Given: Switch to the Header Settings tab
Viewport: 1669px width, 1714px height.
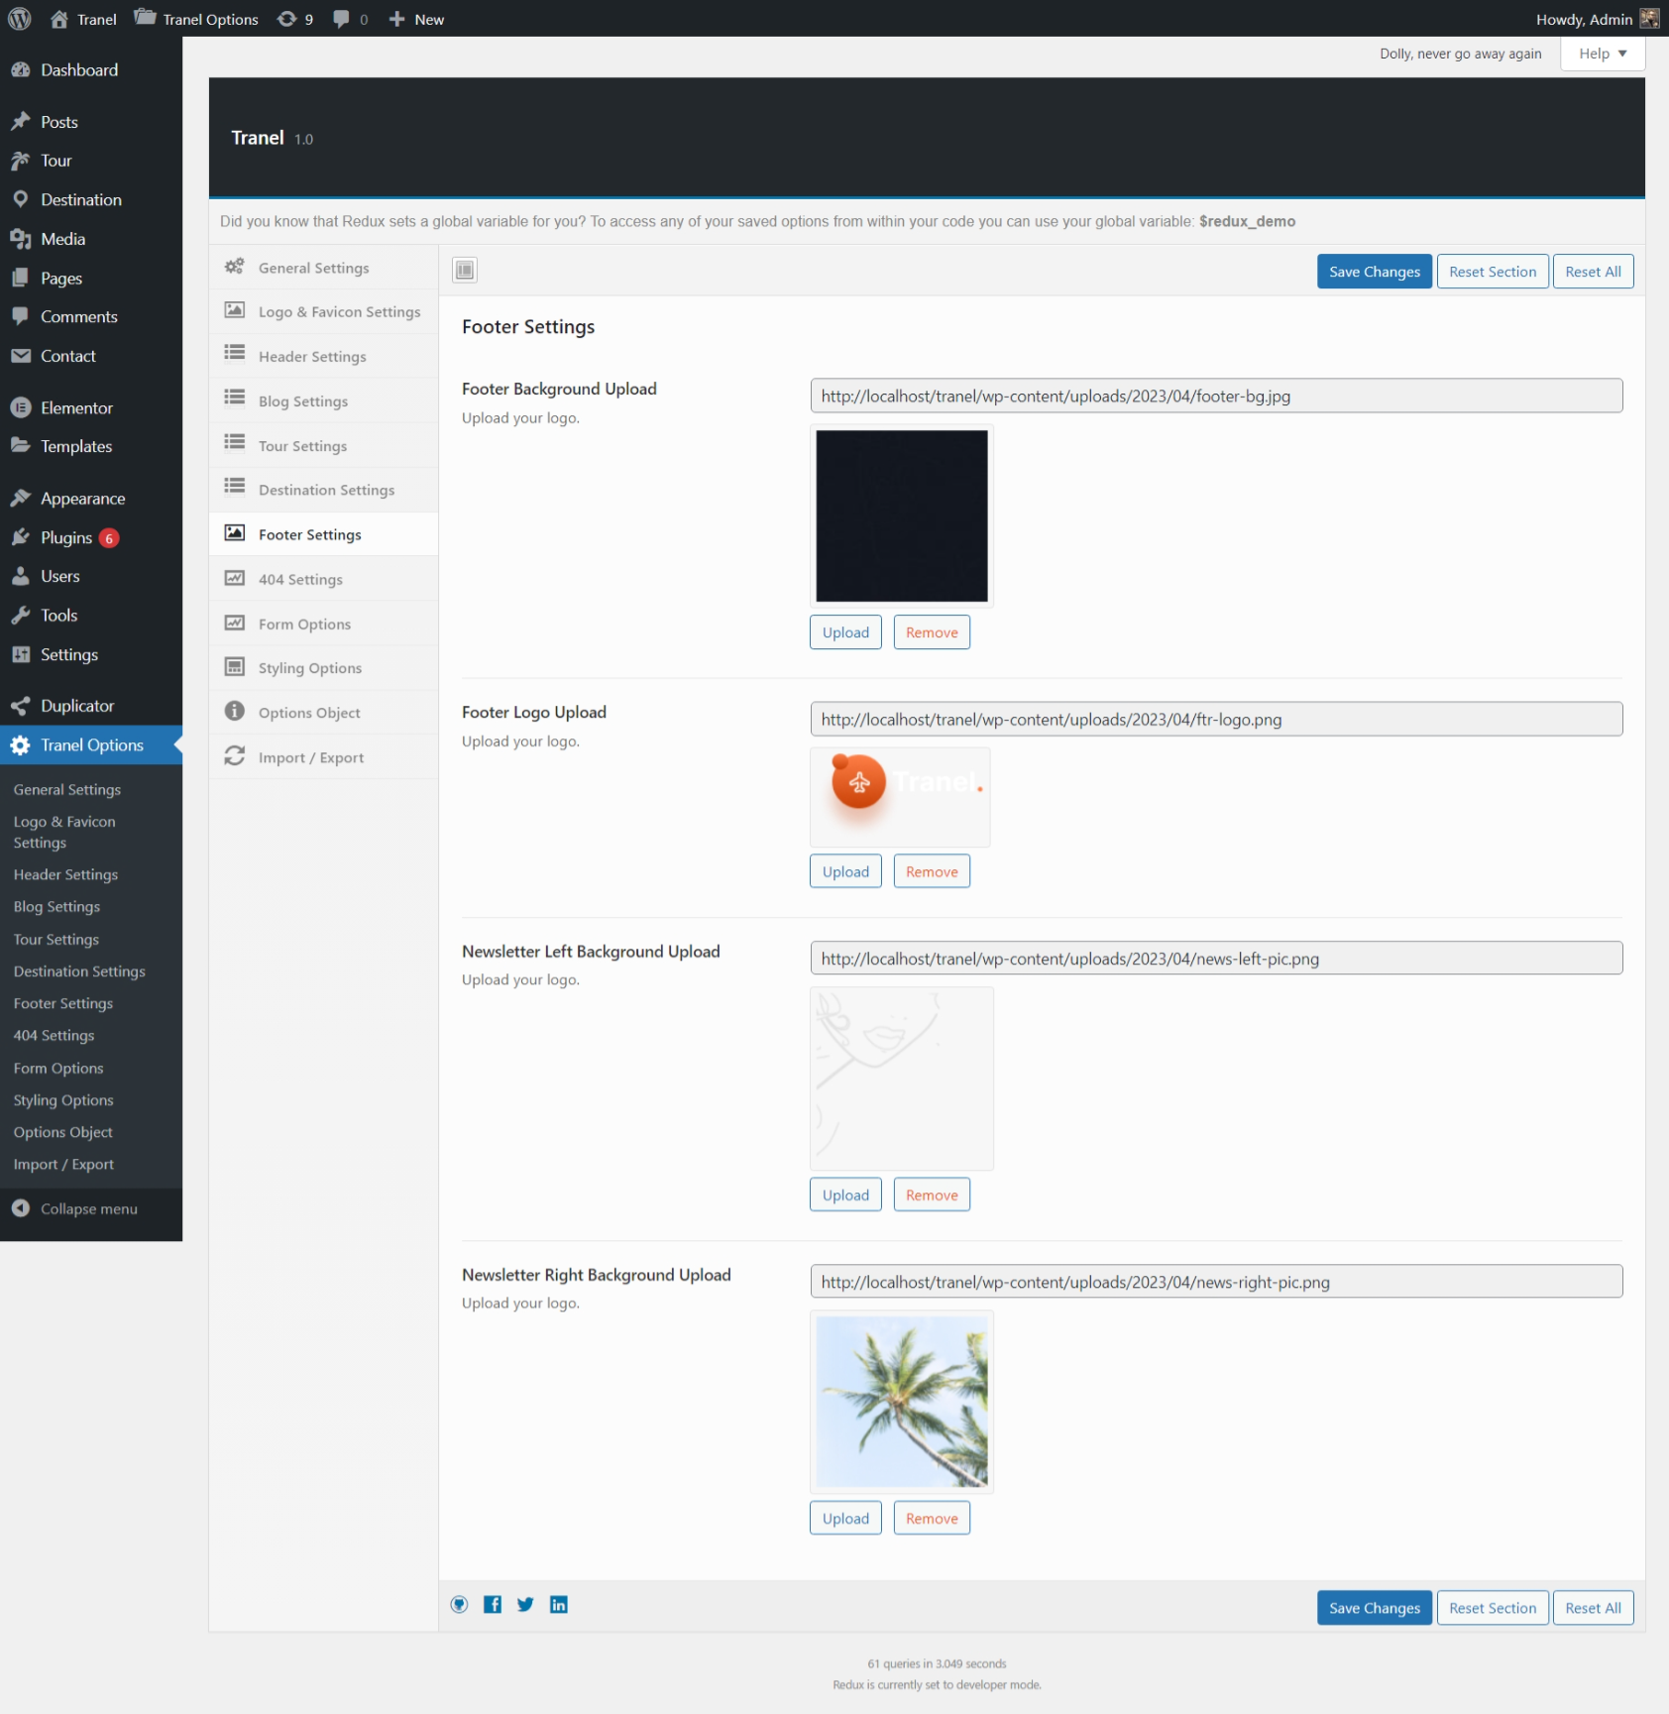Looking at the screenshot, I should click(324, 356).
